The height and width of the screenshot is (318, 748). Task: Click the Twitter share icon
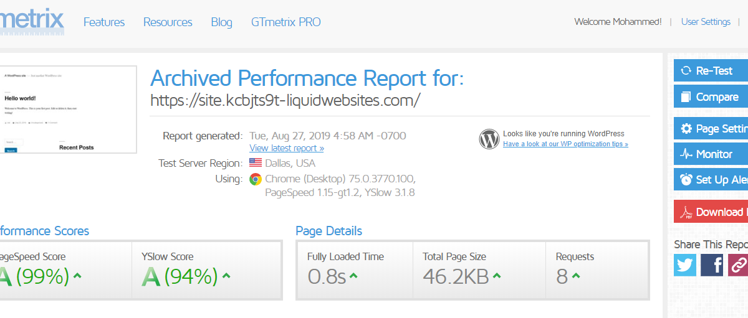click(x=685, y=265)
